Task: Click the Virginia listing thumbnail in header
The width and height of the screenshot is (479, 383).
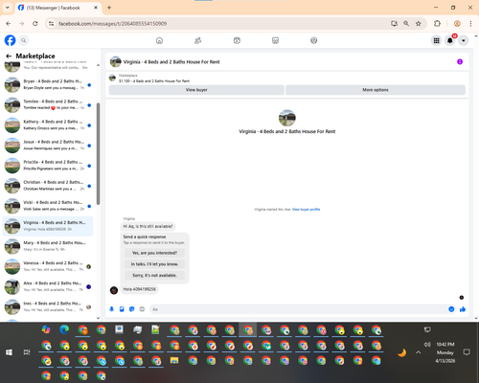Action: point(115,61)
